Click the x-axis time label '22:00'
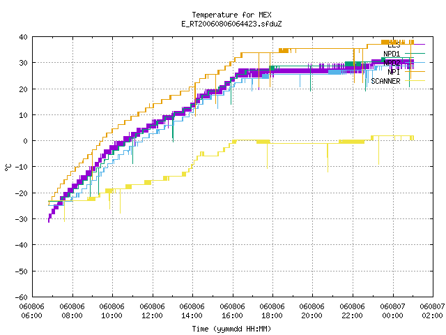Screen dimensions: 446x335 (353, 315)
